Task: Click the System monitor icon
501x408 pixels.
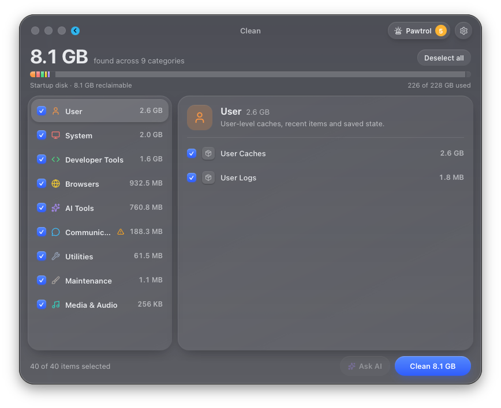Action: [x=55, y=135]
